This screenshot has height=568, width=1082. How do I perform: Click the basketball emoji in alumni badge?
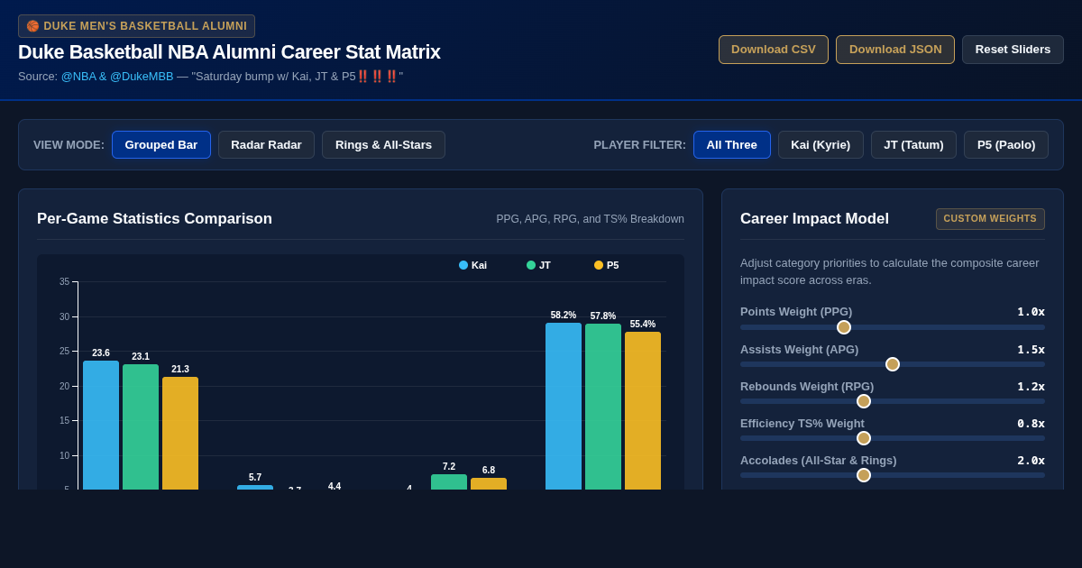coord(32,26)
